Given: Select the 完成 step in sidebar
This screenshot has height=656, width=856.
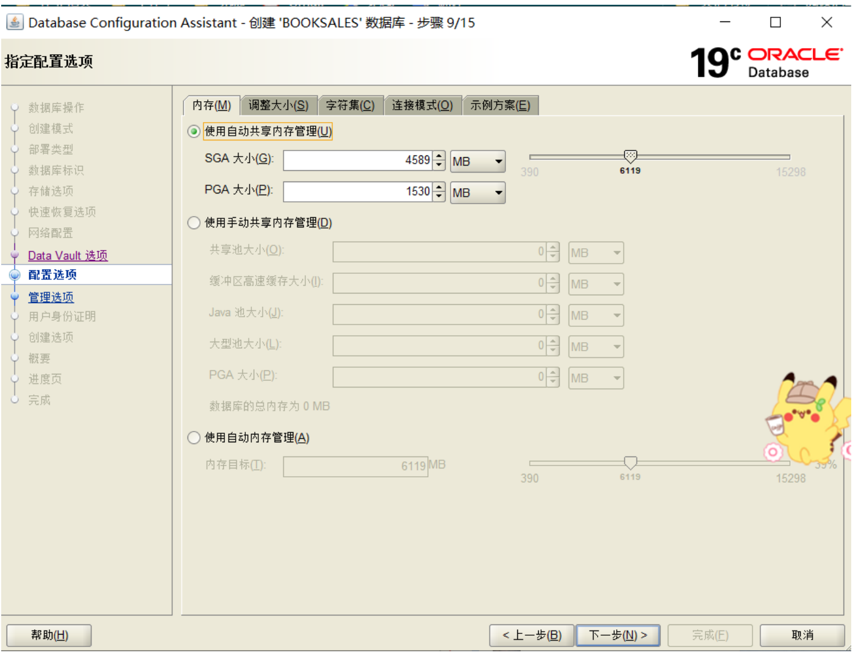Looking at the screenshot, I should tap(39, 400).
